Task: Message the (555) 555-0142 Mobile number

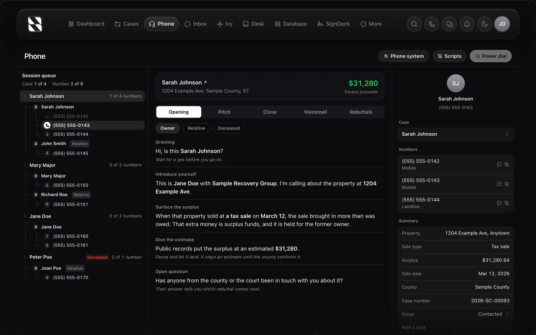Action: [x=499, y=164]
